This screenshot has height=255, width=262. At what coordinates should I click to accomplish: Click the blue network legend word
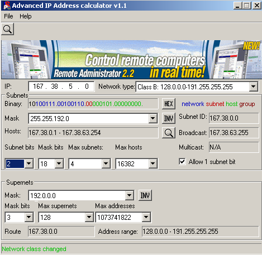click(193, 104)
